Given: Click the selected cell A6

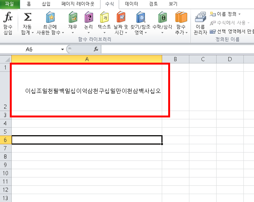Looking at the screenshot, I should point(87,140).
